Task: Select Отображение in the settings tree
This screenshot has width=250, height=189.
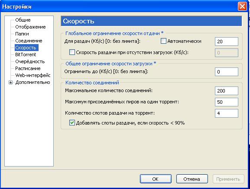Action: tap(30, 27)
